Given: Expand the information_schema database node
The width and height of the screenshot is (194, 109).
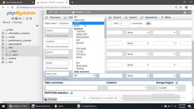Looking at the screenshot, I should click(x=3, y=33).
